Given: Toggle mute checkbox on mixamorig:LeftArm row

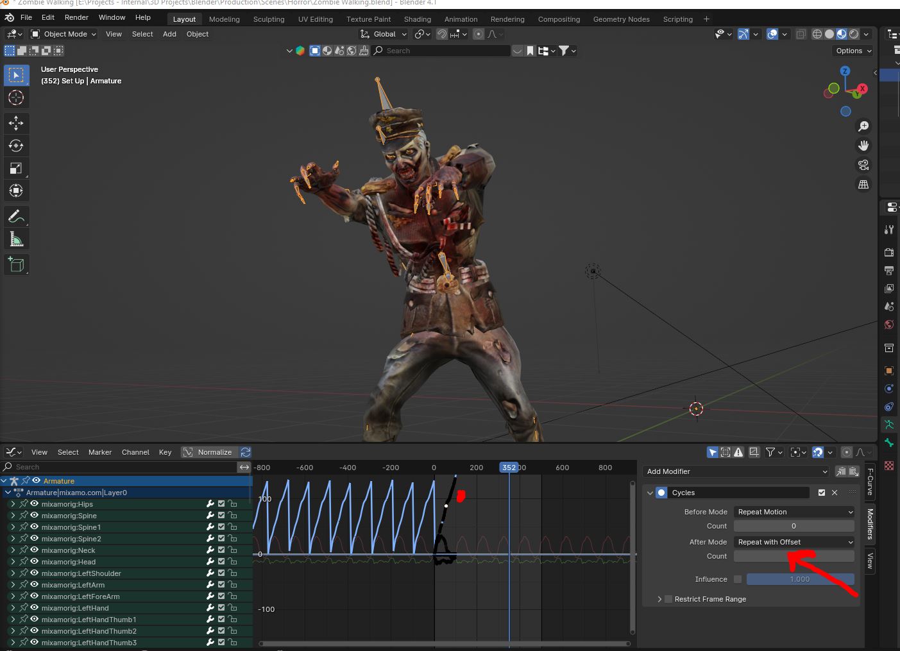Looking at the screenshot, I should (221, 585).
